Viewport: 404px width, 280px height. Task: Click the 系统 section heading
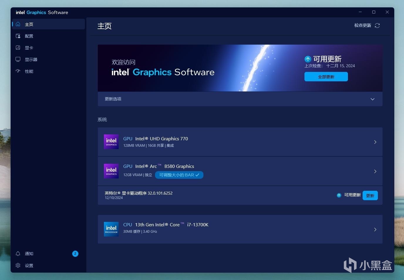pyautogui.click(x=102, y=119)
